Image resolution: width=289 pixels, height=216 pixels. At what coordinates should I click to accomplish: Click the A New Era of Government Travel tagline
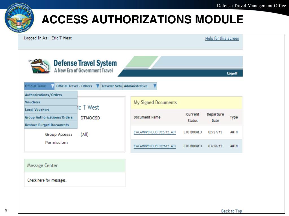click(83, 71)
